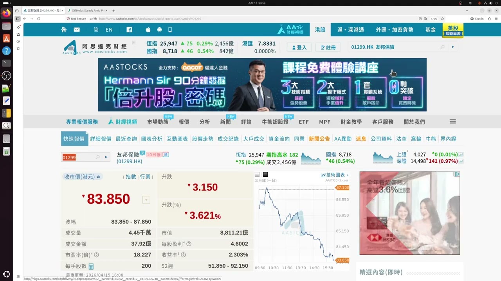
Task: Open the 界內證 sub-tab
Action: [x=448, y=139]
